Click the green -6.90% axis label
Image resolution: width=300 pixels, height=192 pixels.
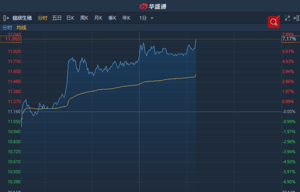tap(289, 182)
